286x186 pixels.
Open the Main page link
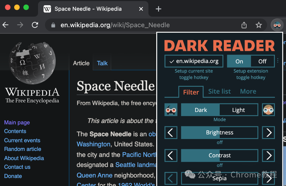17,122
